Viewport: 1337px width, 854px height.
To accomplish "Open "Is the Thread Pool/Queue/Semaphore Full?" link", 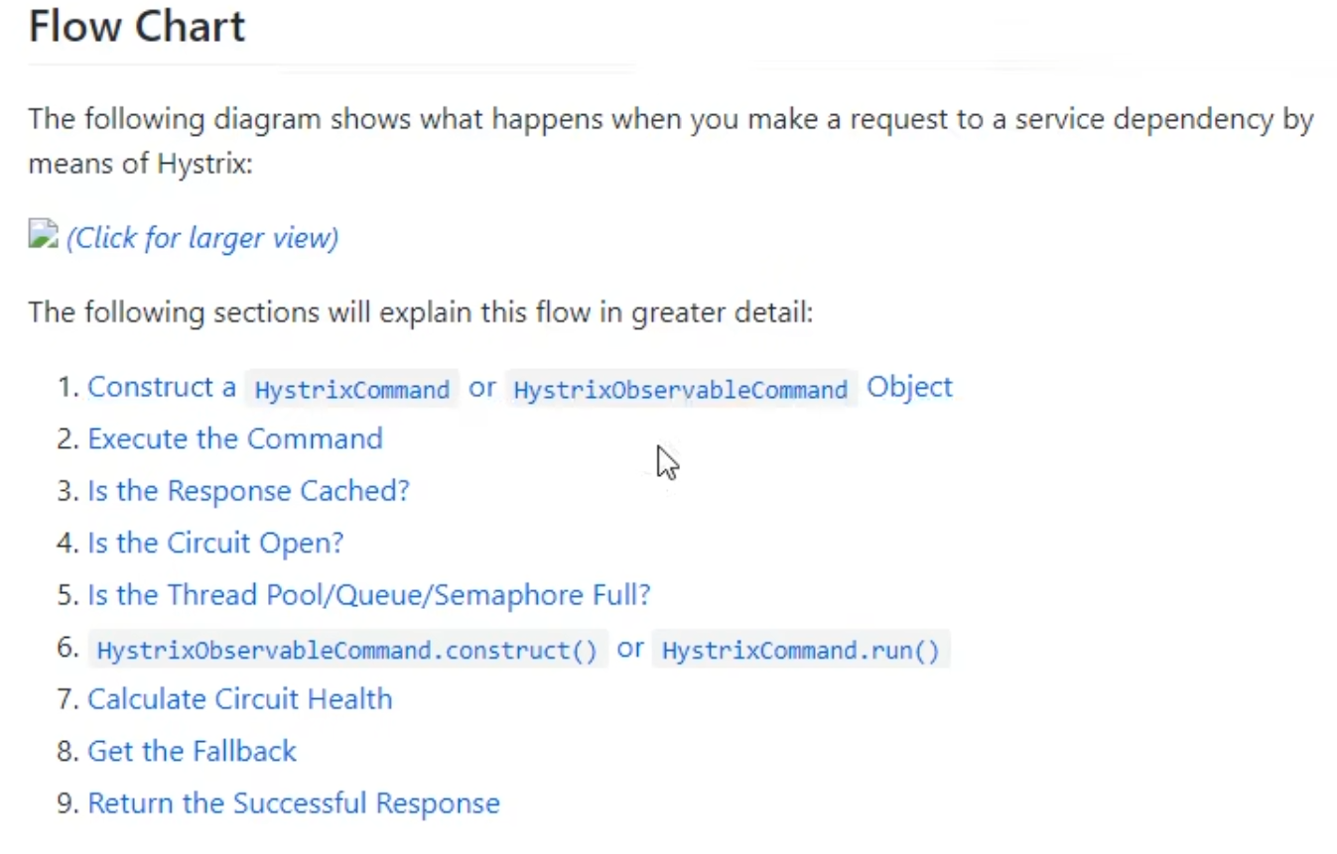I will point(369,595).
